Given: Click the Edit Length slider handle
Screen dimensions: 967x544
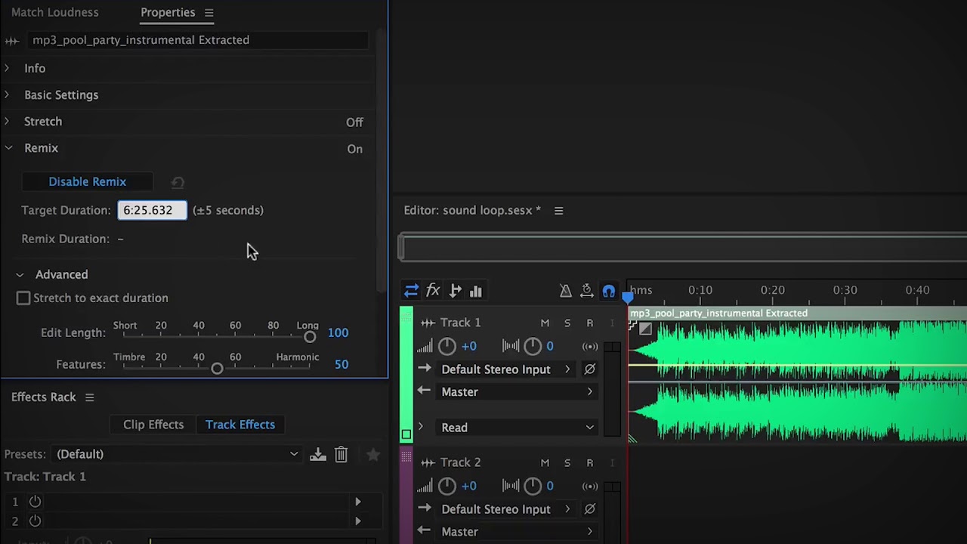Looking at the screenshot, I should coord(310,337).
